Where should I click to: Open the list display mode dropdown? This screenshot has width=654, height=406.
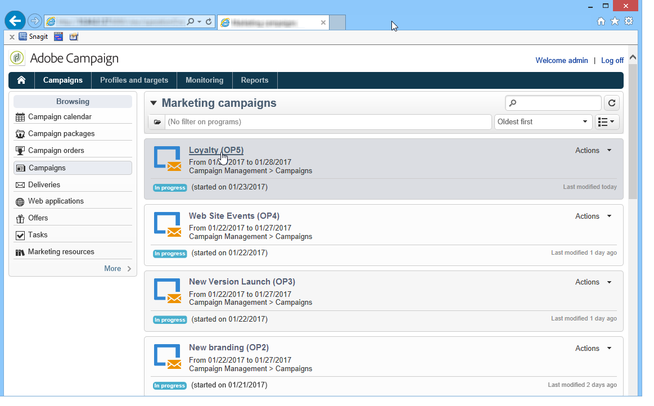click(x=606, y=122)
